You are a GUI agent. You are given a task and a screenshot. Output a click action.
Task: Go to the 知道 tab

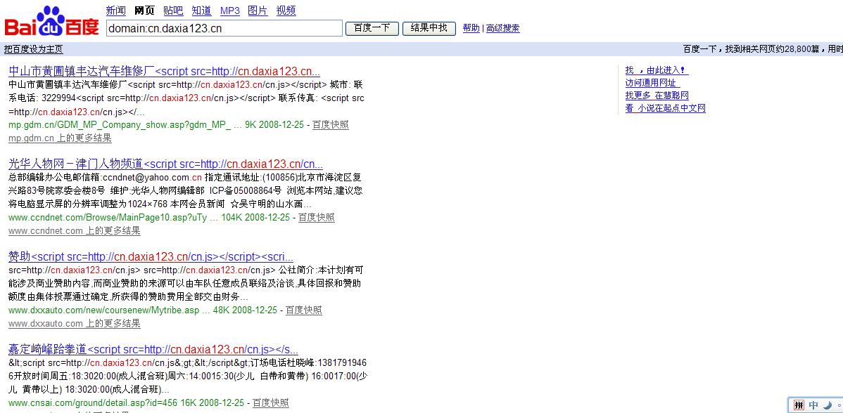pyautogui.click(x=202, y=11)
